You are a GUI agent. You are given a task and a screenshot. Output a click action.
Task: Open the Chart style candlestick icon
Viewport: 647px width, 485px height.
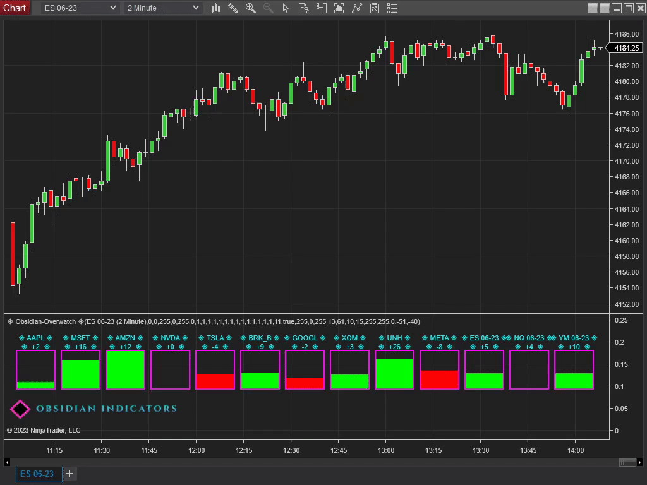(x=215, y=8)
